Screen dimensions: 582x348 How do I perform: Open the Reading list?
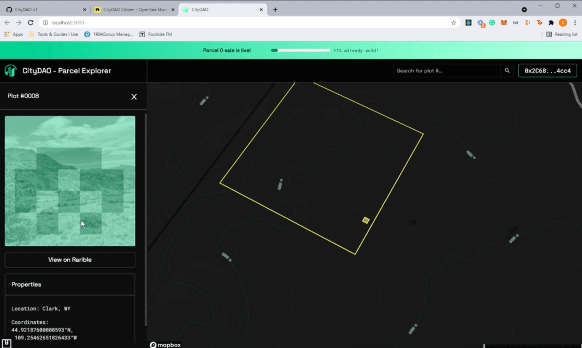(562, 34)
